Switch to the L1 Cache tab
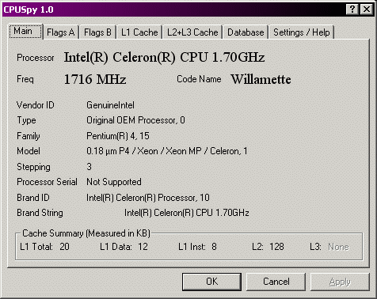Viewport: 377px width, 299px height. tap(139, 32)
